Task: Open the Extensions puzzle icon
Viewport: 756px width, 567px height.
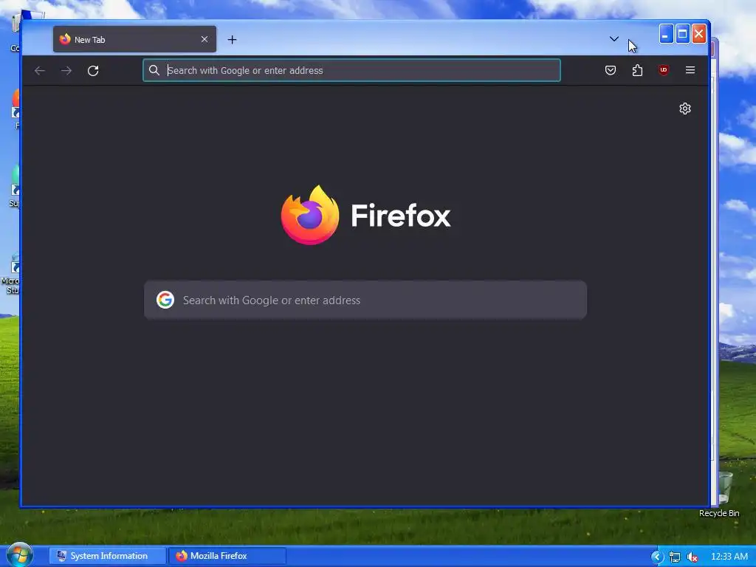Action: pyautogui.click(x=637, y=70)
